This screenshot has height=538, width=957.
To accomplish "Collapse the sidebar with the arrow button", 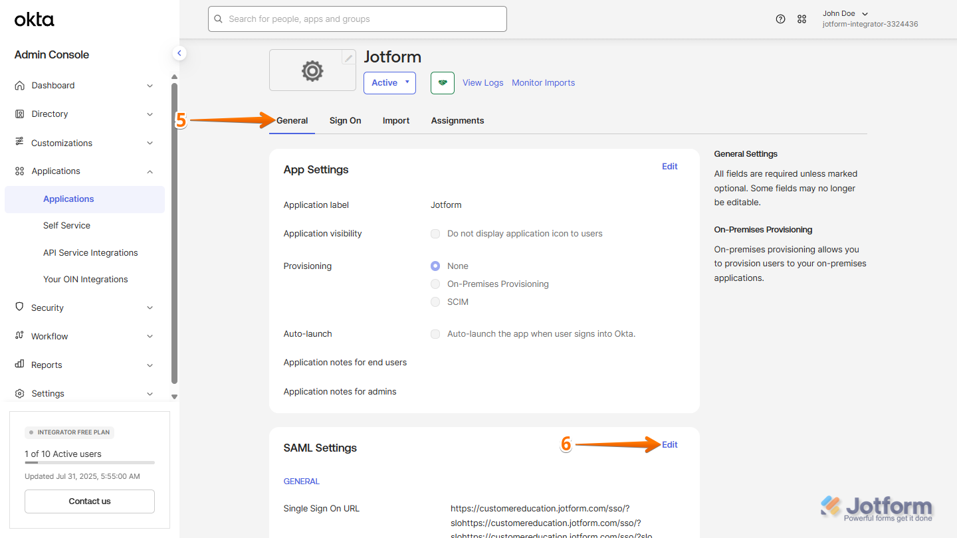I will (179, 53).
